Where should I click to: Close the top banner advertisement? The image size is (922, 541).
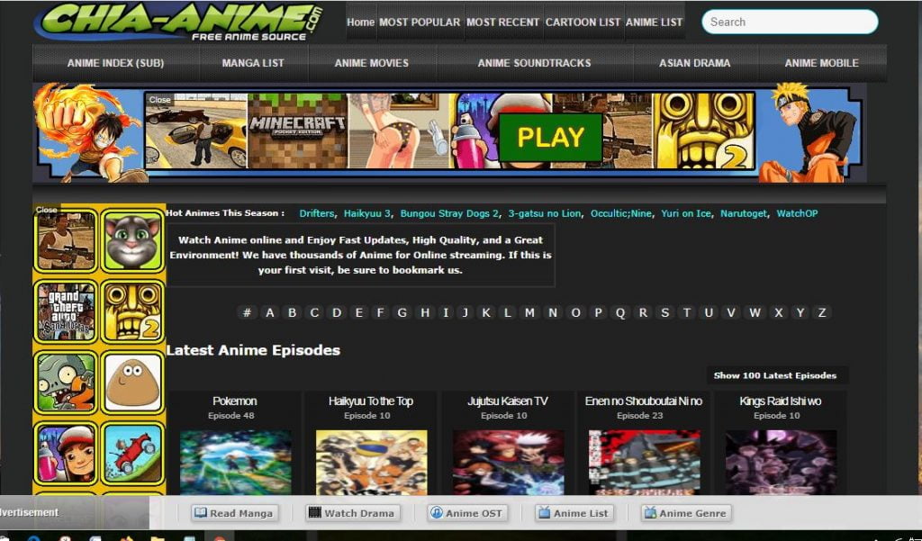(x=159, y=99)
